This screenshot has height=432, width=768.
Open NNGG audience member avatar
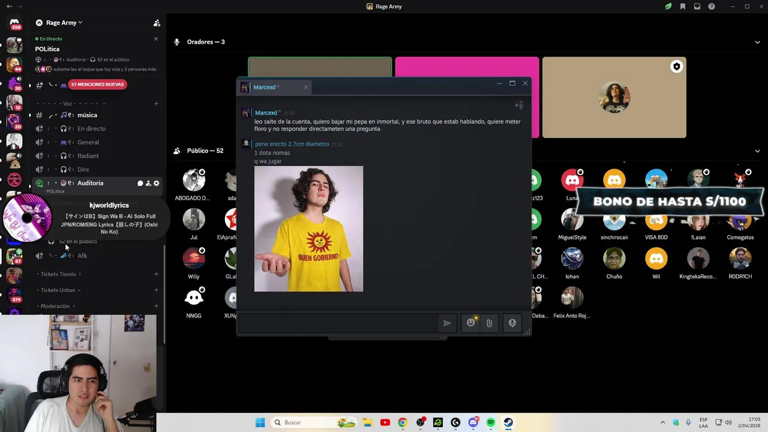point(193,298)
